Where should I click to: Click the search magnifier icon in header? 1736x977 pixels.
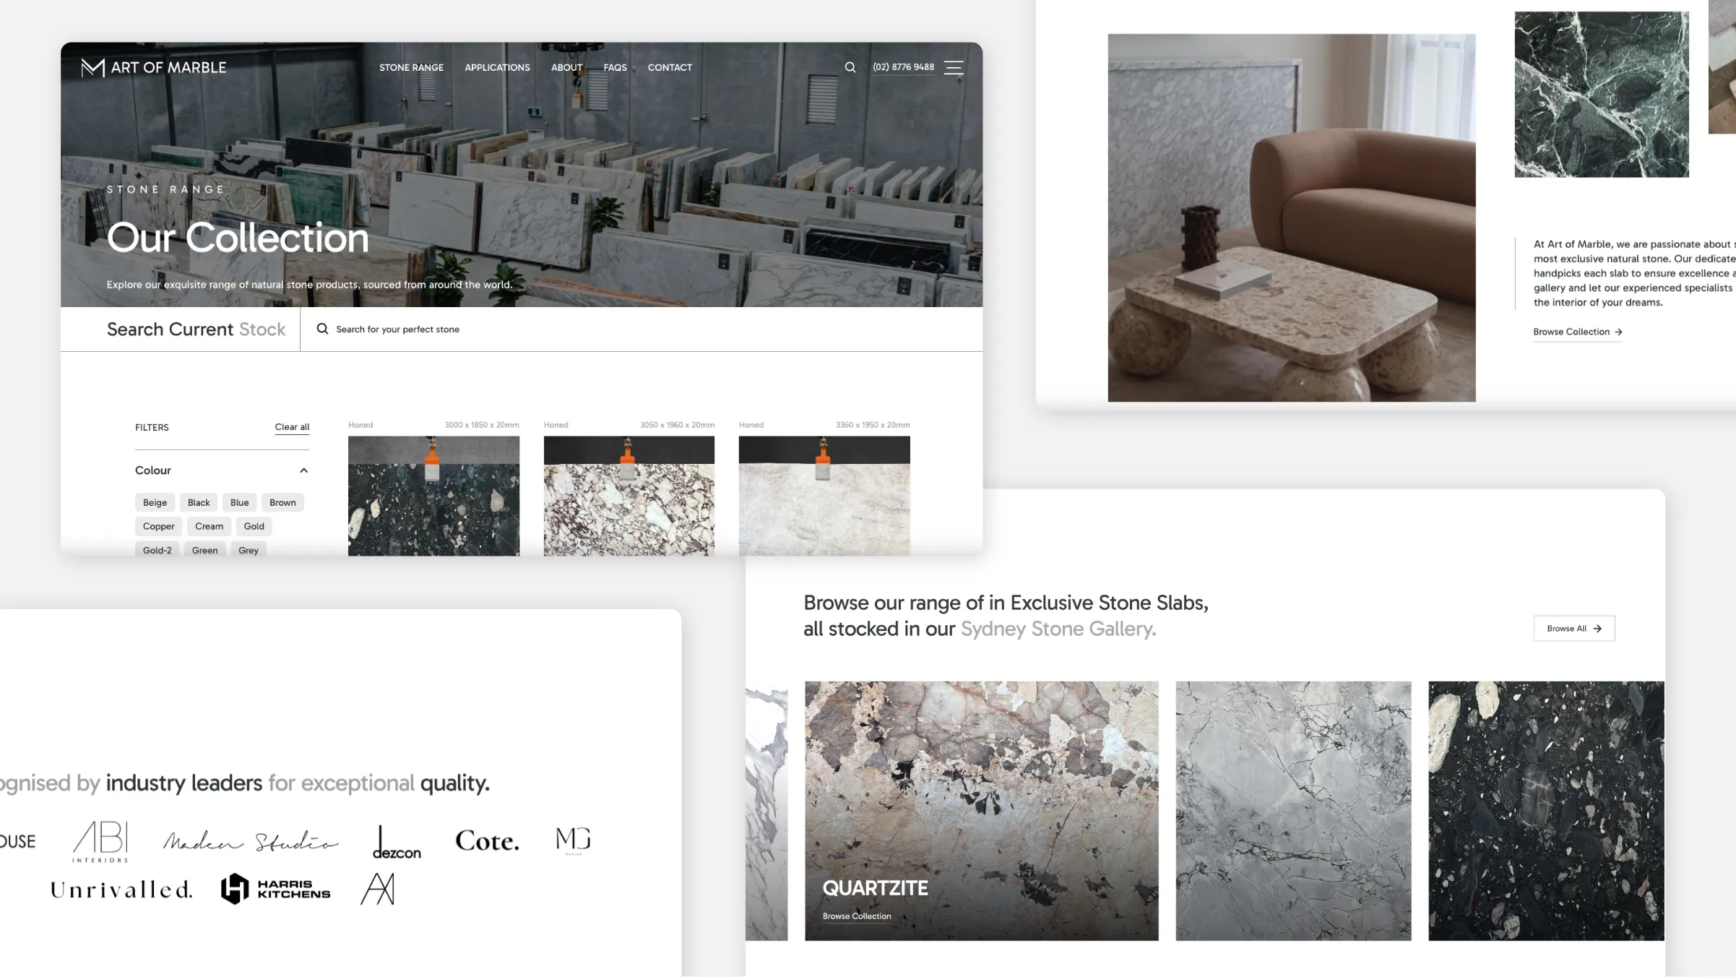point(850,67)
